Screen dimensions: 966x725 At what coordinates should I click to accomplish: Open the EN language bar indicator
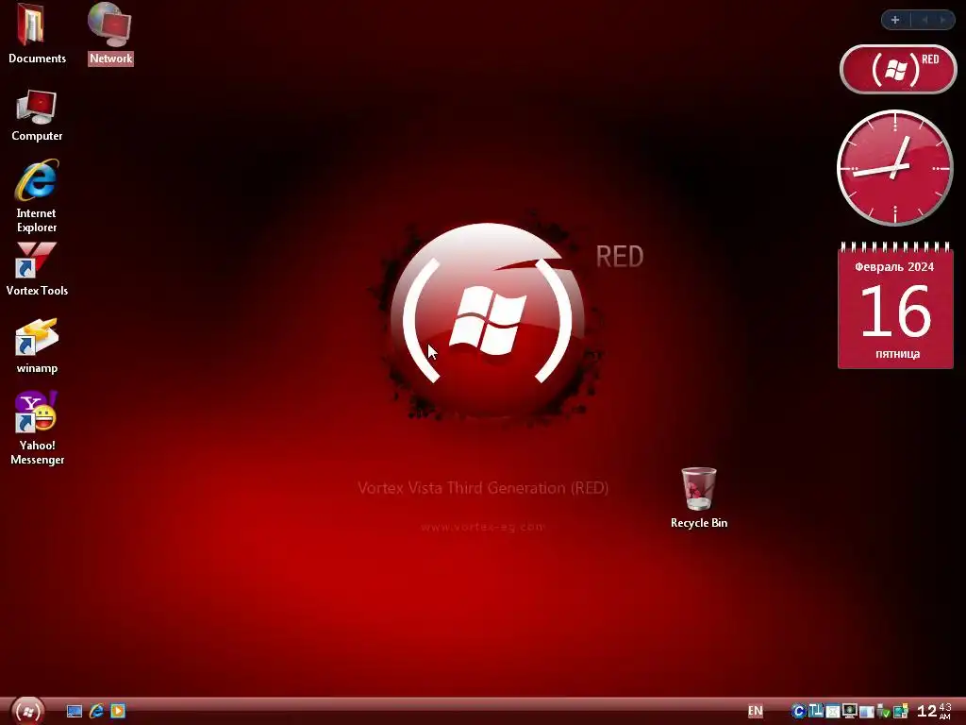pyautogui.click(x=756, y=711)
